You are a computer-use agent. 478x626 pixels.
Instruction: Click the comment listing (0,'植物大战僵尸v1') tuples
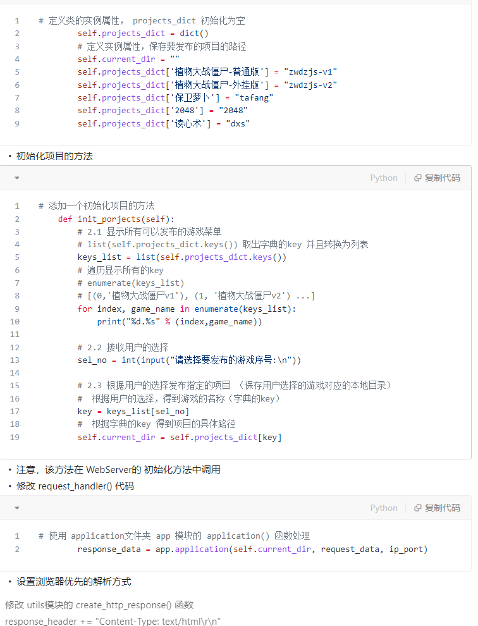coord(196,296)
